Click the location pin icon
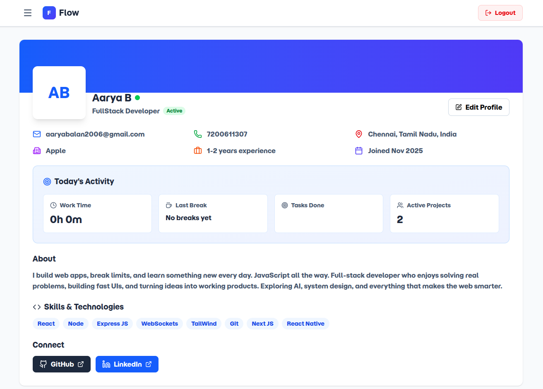The height and width of the screenshot is (389, 543). tap(359, 134)
